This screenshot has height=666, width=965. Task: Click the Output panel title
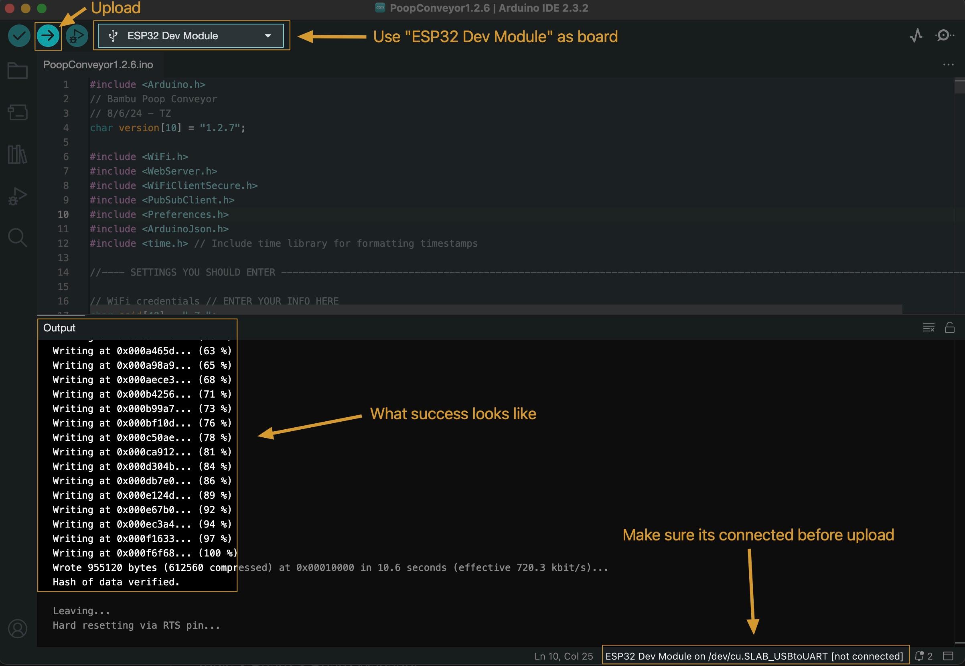[x=59, y=328]
